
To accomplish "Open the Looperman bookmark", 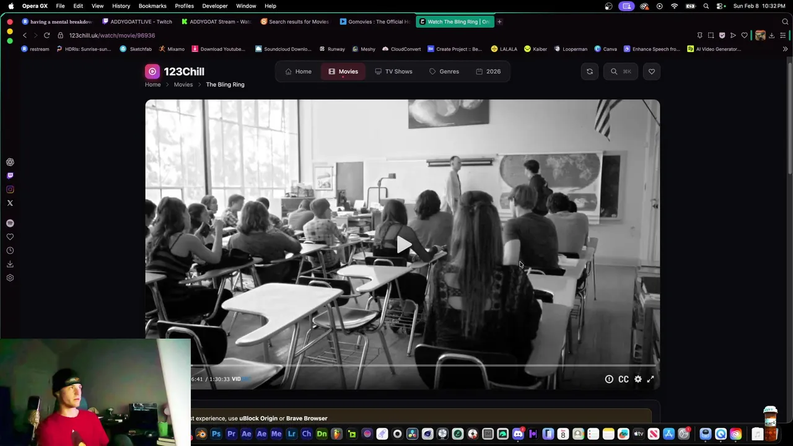I will (571, 49).
